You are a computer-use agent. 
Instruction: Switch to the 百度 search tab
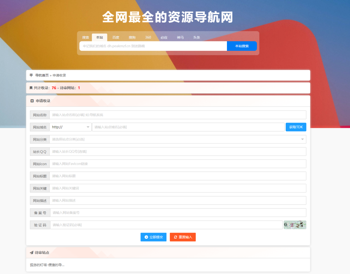[x=116, y=37]
